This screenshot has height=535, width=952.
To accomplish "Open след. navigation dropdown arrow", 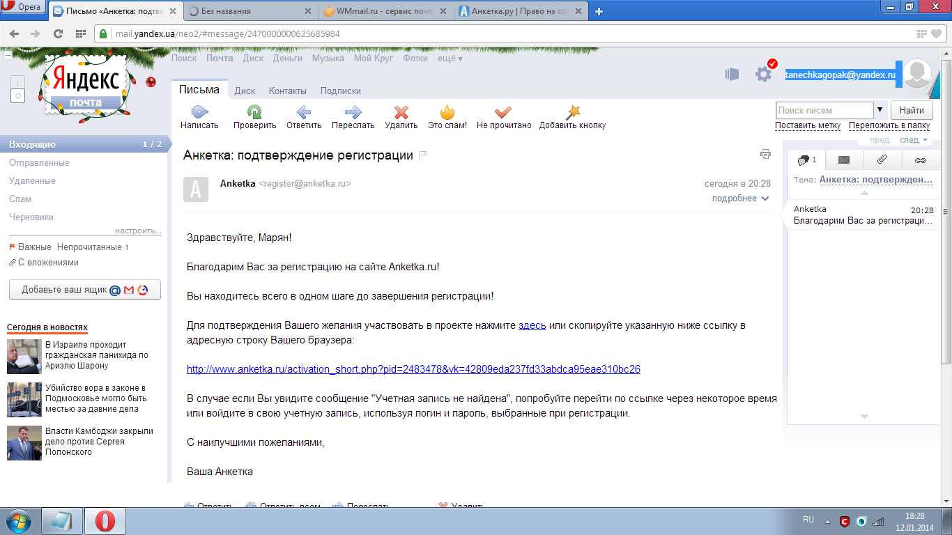I will [926, 140].
